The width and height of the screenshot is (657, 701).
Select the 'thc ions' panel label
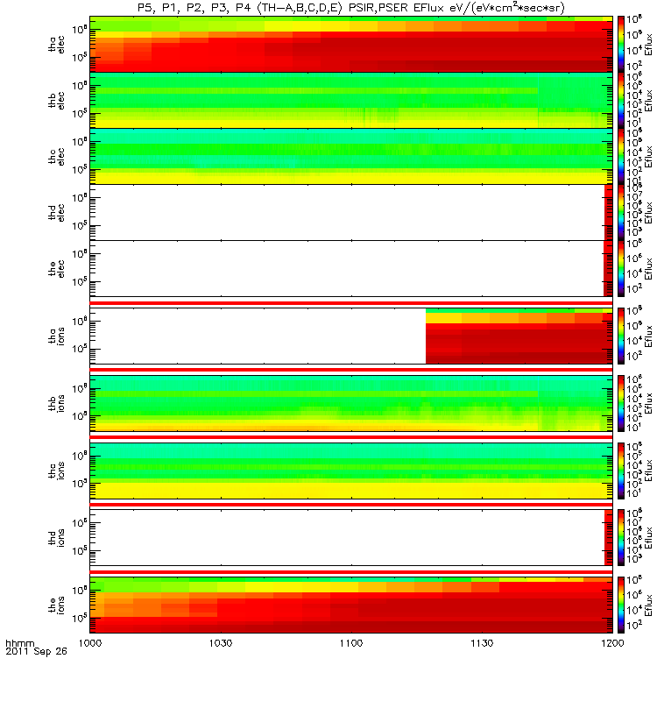pyautogui.click(x=56, y=471)
